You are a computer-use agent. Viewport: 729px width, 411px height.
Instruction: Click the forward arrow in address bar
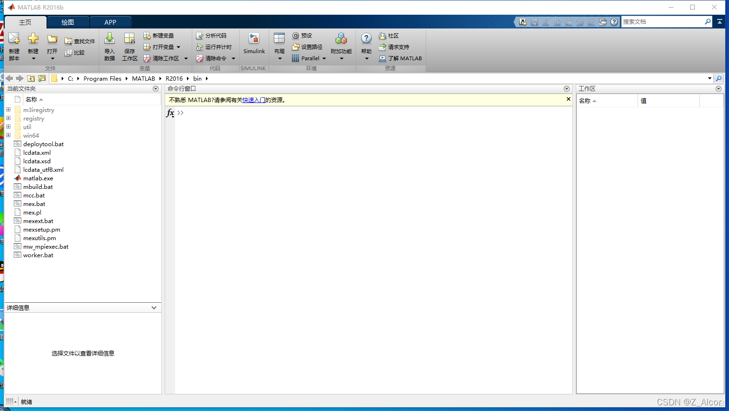pyautogui.click(x=19, y=78)
